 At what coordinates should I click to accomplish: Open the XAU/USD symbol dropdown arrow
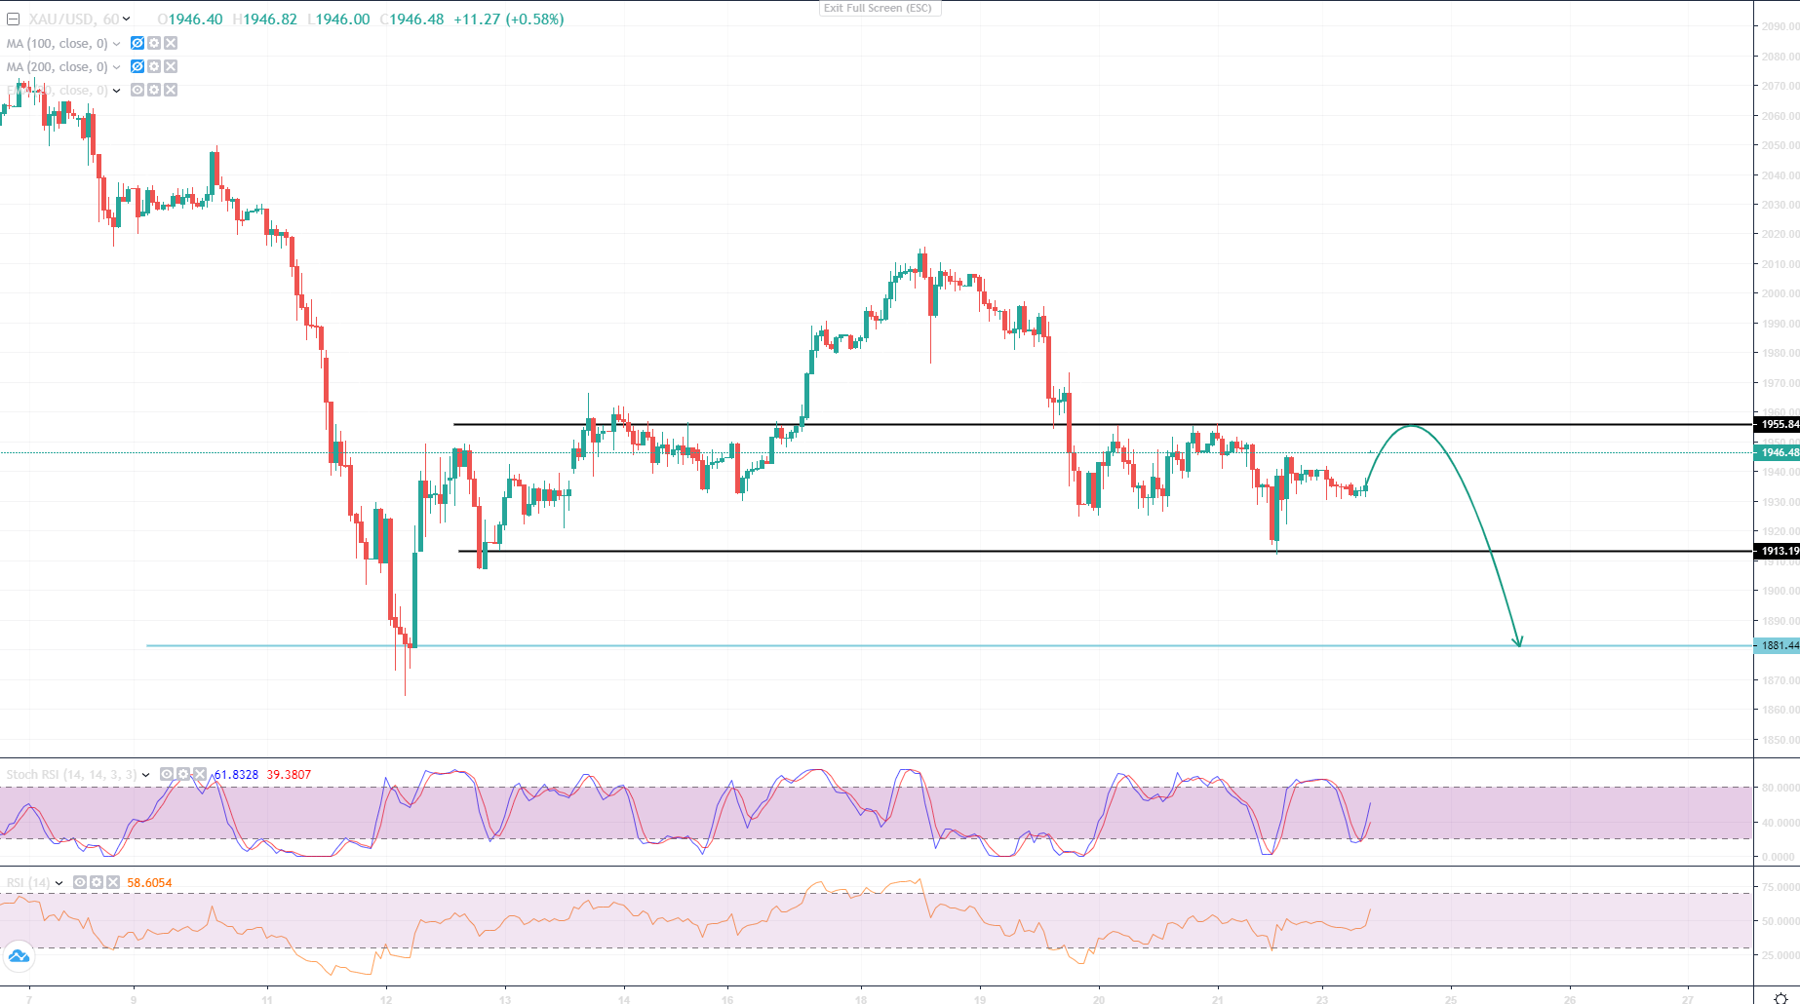(126, 19)
